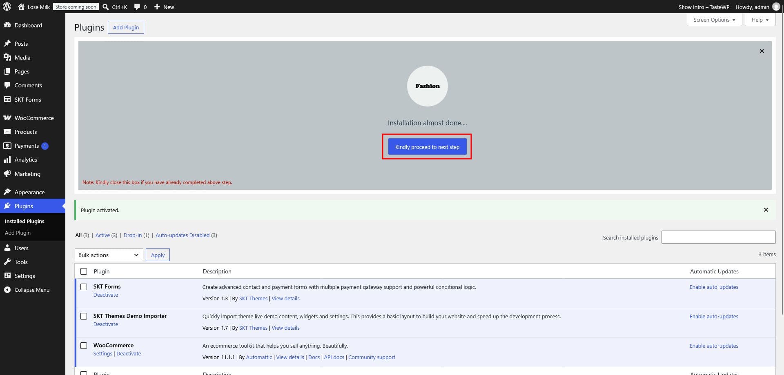This screenshot has height=375, width=784.
Task: Click Store coming soon badge
Action: pyautogui.click(x=76, y=7)
